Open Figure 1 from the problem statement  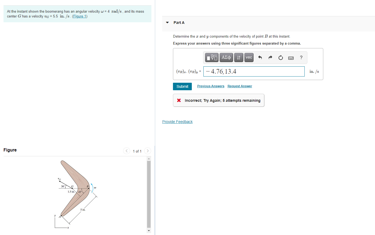coord(79,16)
